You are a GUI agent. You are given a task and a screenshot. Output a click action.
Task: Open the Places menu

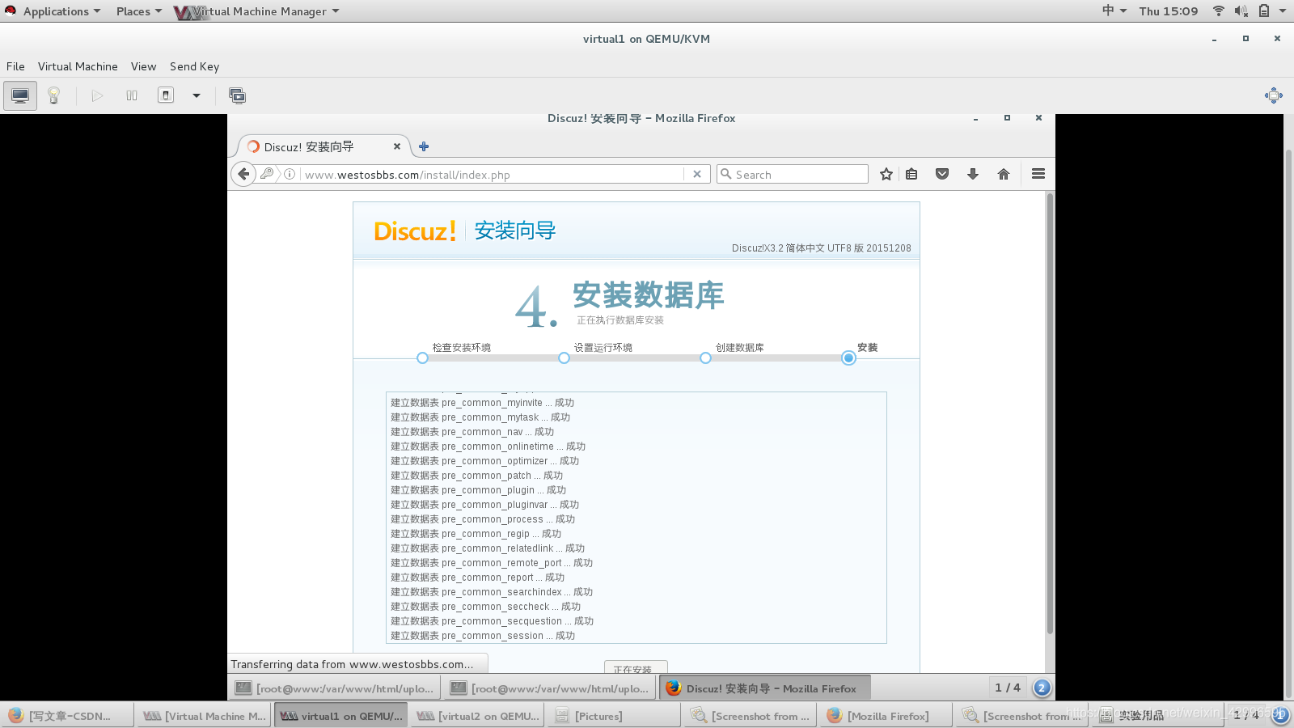tap(138, 11)
